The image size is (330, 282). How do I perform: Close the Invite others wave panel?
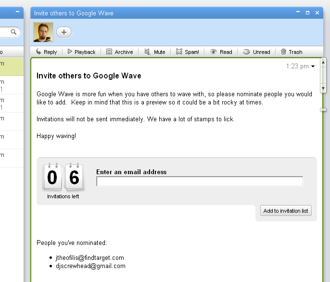click(317, 13)
